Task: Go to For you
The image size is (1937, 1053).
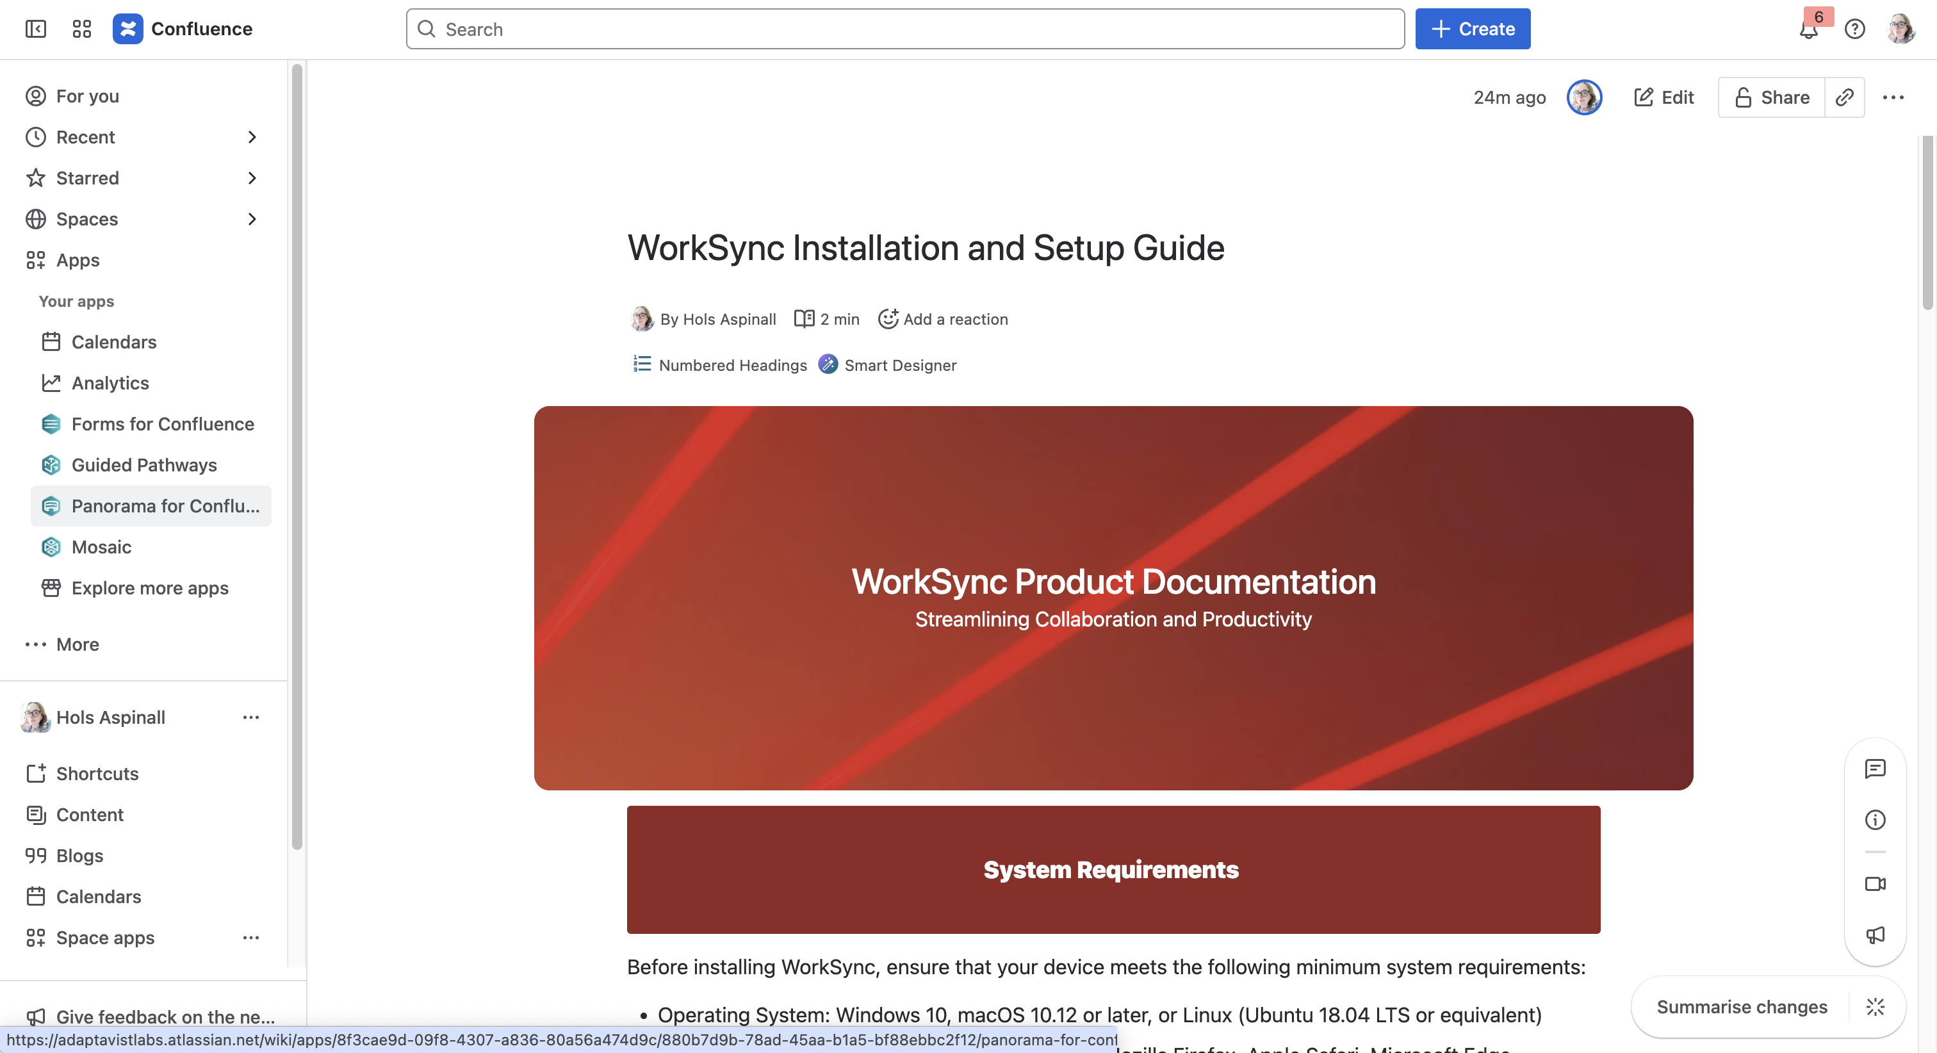Action: pyautogui.click(x=143, y=95)
